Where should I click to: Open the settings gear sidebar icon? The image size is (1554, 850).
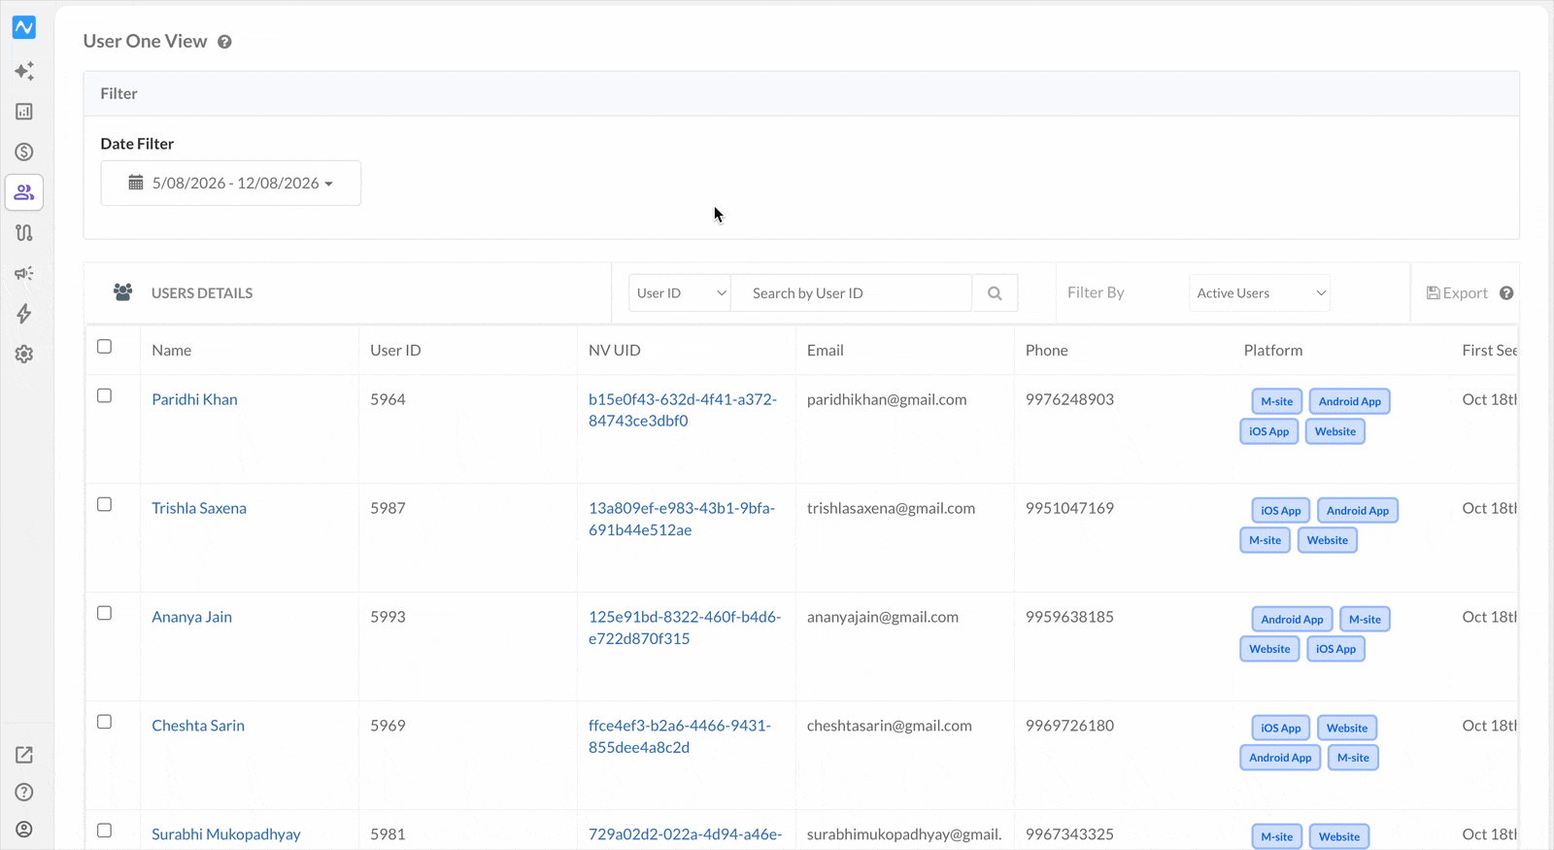click(x=24, y=355)
